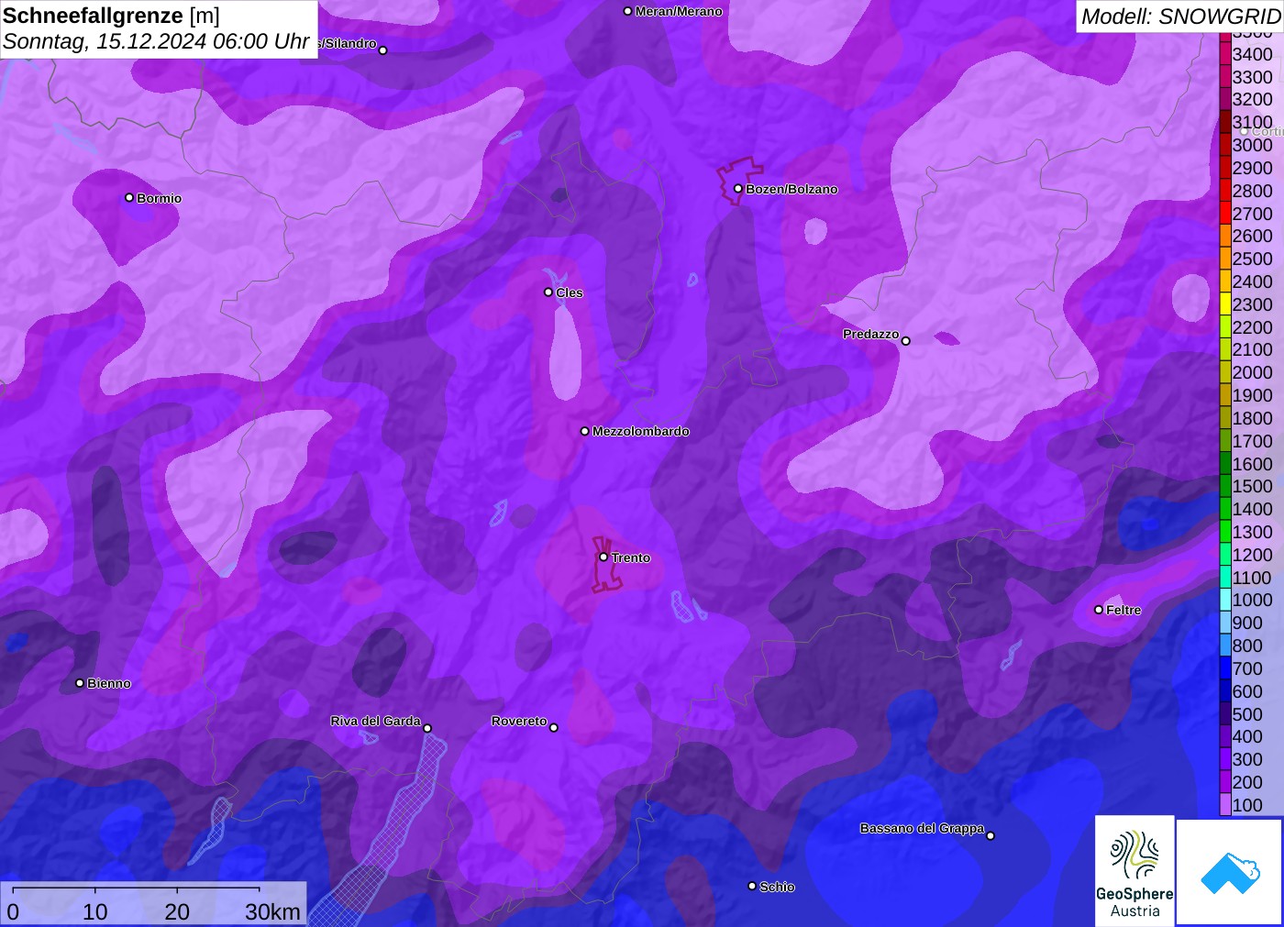Image resolution: width=1284 pixels, height=927 pixels.
Task: Click the legend value '2500'
Action: 1252,259
